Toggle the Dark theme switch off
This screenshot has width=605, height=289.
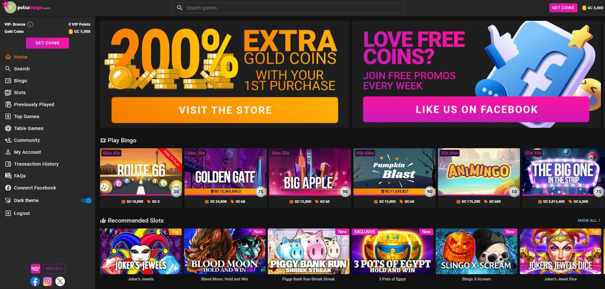[86, 201]
